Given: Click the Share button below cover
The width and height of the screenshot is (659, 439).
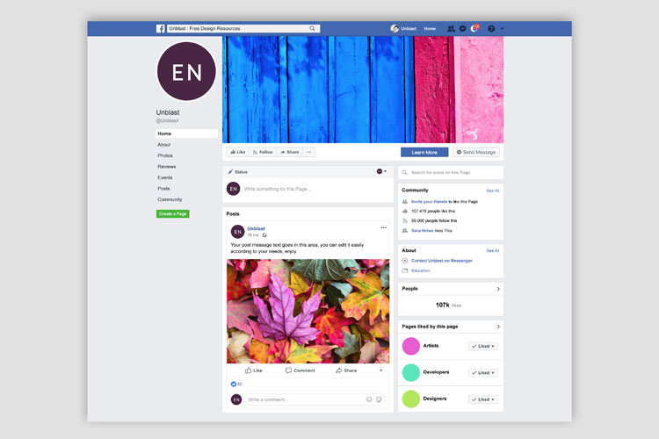Looking at the screenshot, I should click(290, 152).
